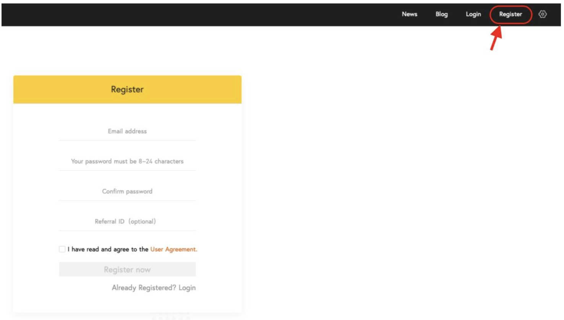This screenshot has width=564, height=320.
Task: Select Register in the top navigation
Action: 511,14
